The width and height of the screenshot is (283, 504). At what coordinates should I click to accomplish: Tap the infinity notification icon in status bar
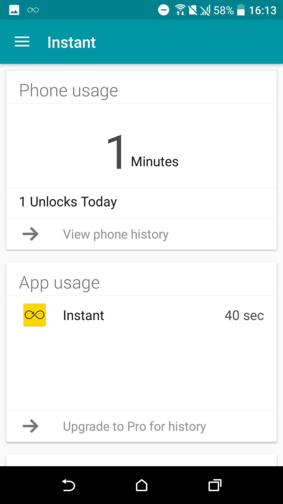[33, 10]
